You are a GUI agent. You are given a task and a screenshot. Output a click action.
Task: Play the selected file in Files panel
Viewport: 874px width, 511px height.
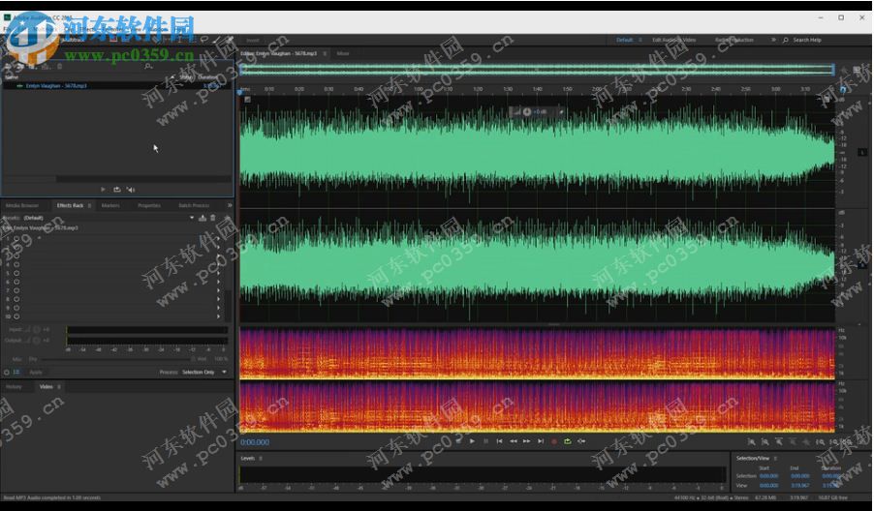(103, 190)
